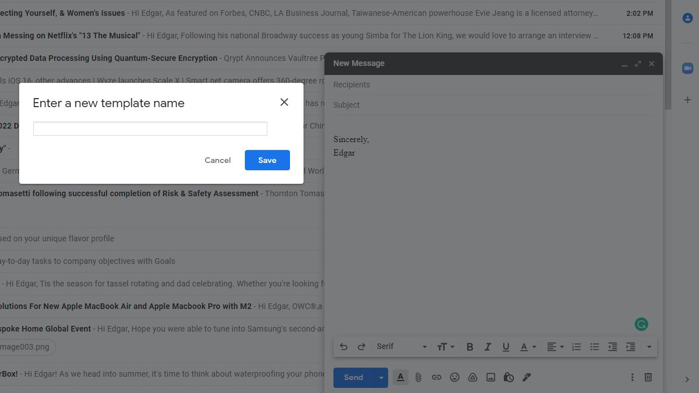Open the text color picker
699x393 pixels.
point(527,347)
